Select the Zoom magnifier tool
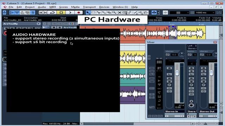Screen dimensions: 225x126 114,13
